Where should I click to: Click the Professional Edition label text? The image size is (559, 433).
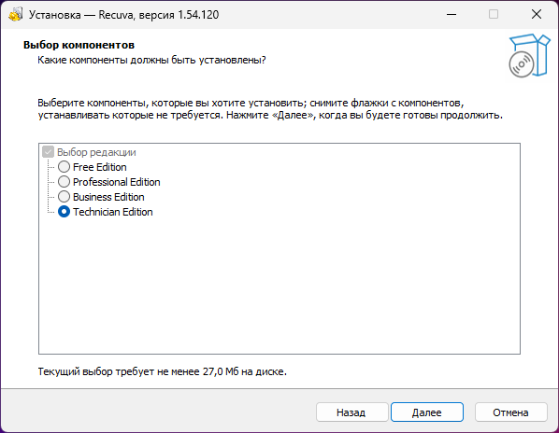(x=117, y=182)
